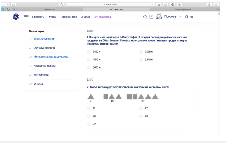Viewport: 226px width, 143px height.
Task: Open the DO site logo
Action: [x=16, y=17]
